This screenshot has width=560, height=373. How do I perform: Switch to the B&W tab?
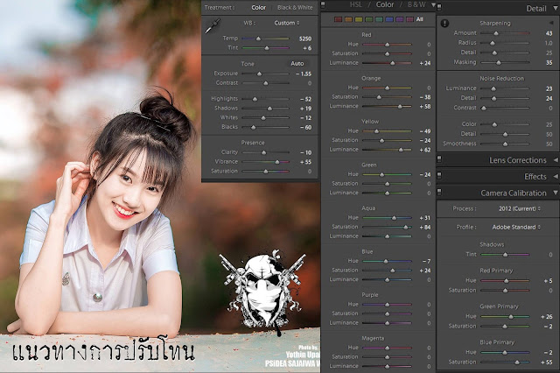click(416, 4)
